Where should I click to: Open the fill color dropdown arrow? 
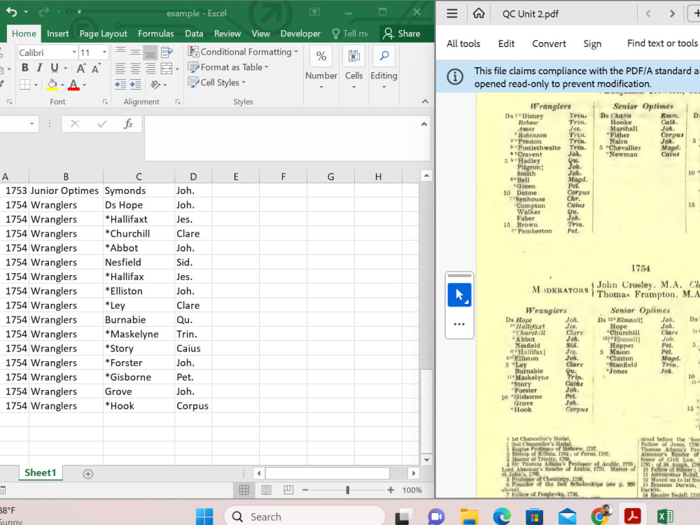click(62, 85)
